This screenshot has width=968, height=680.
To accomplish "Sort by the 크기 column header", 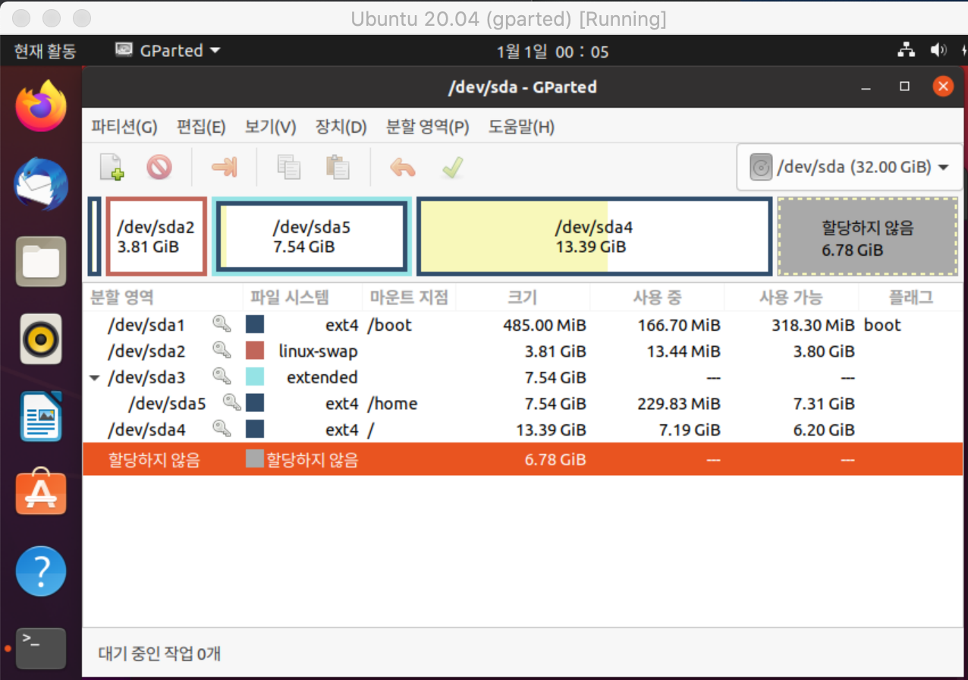I will coord(522,297).
